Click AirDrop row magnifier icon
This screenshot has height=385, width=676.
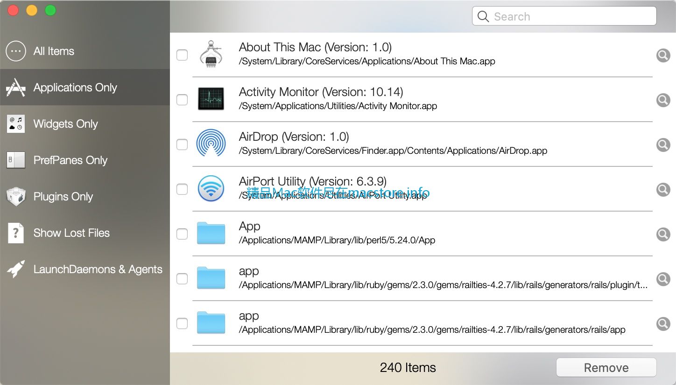pos(663,145)
